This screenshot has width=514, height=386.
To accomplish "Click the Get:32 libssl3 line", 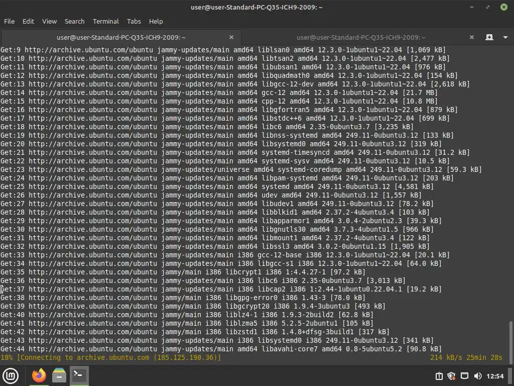I will click(215, 246).
